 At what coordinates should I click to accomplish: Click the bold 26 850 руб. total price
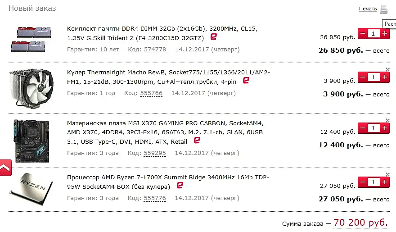[x=341, y=50]
